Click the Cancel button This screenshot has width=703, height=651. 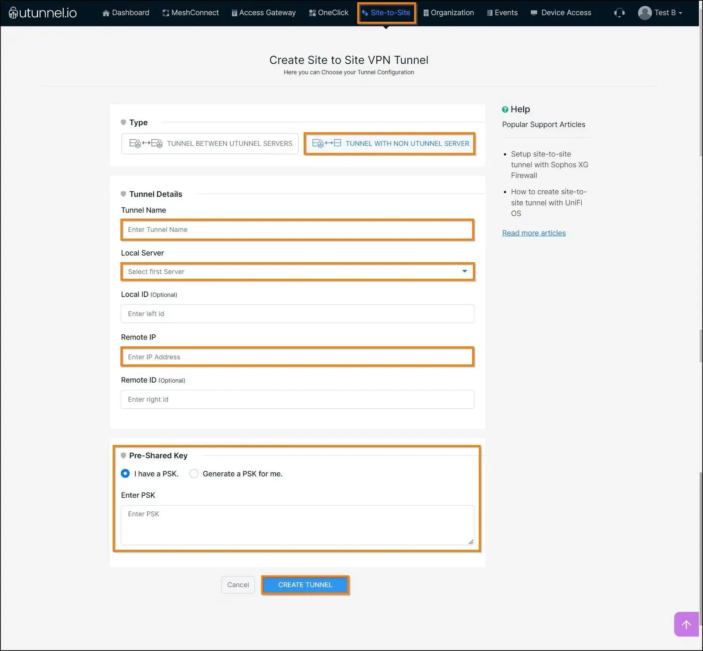pos(238,585)
